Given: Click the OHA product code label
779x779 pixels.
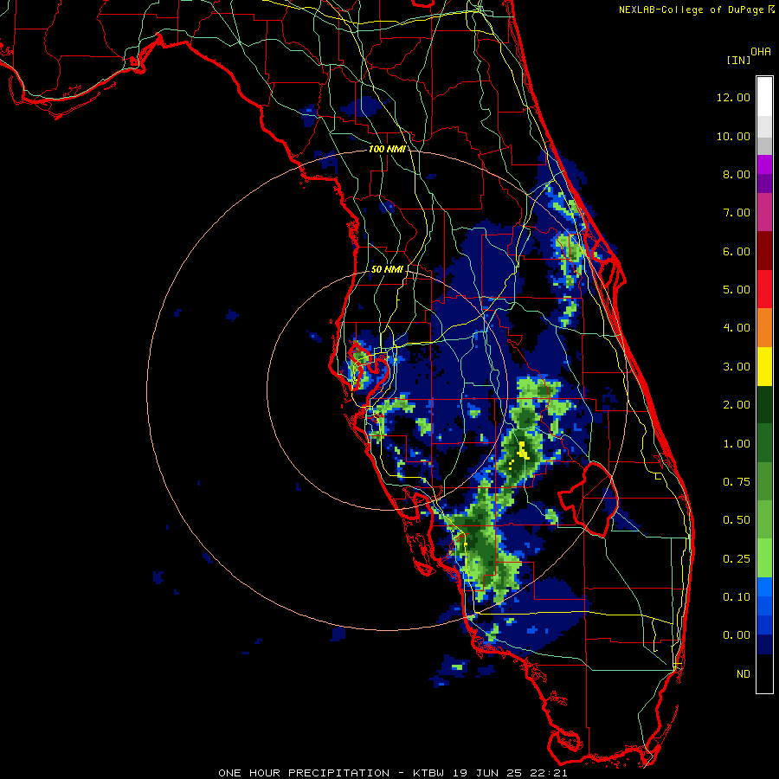Looking at the screenshot, I should 761,52.
